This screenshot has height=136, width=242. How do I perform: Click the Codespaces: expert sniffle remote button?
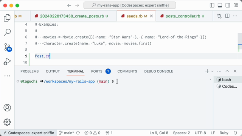click(x=29, y=133)
